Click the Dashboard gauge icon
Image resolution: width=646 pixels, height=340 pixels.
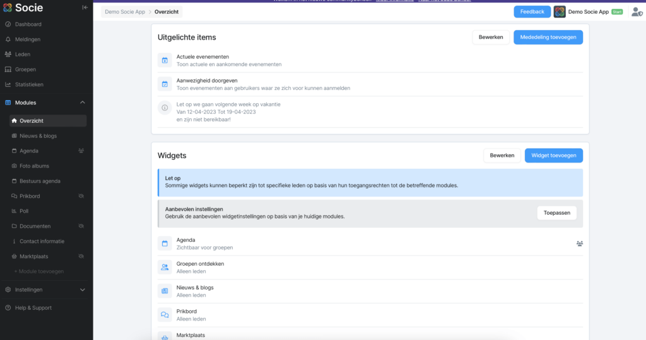8,25
